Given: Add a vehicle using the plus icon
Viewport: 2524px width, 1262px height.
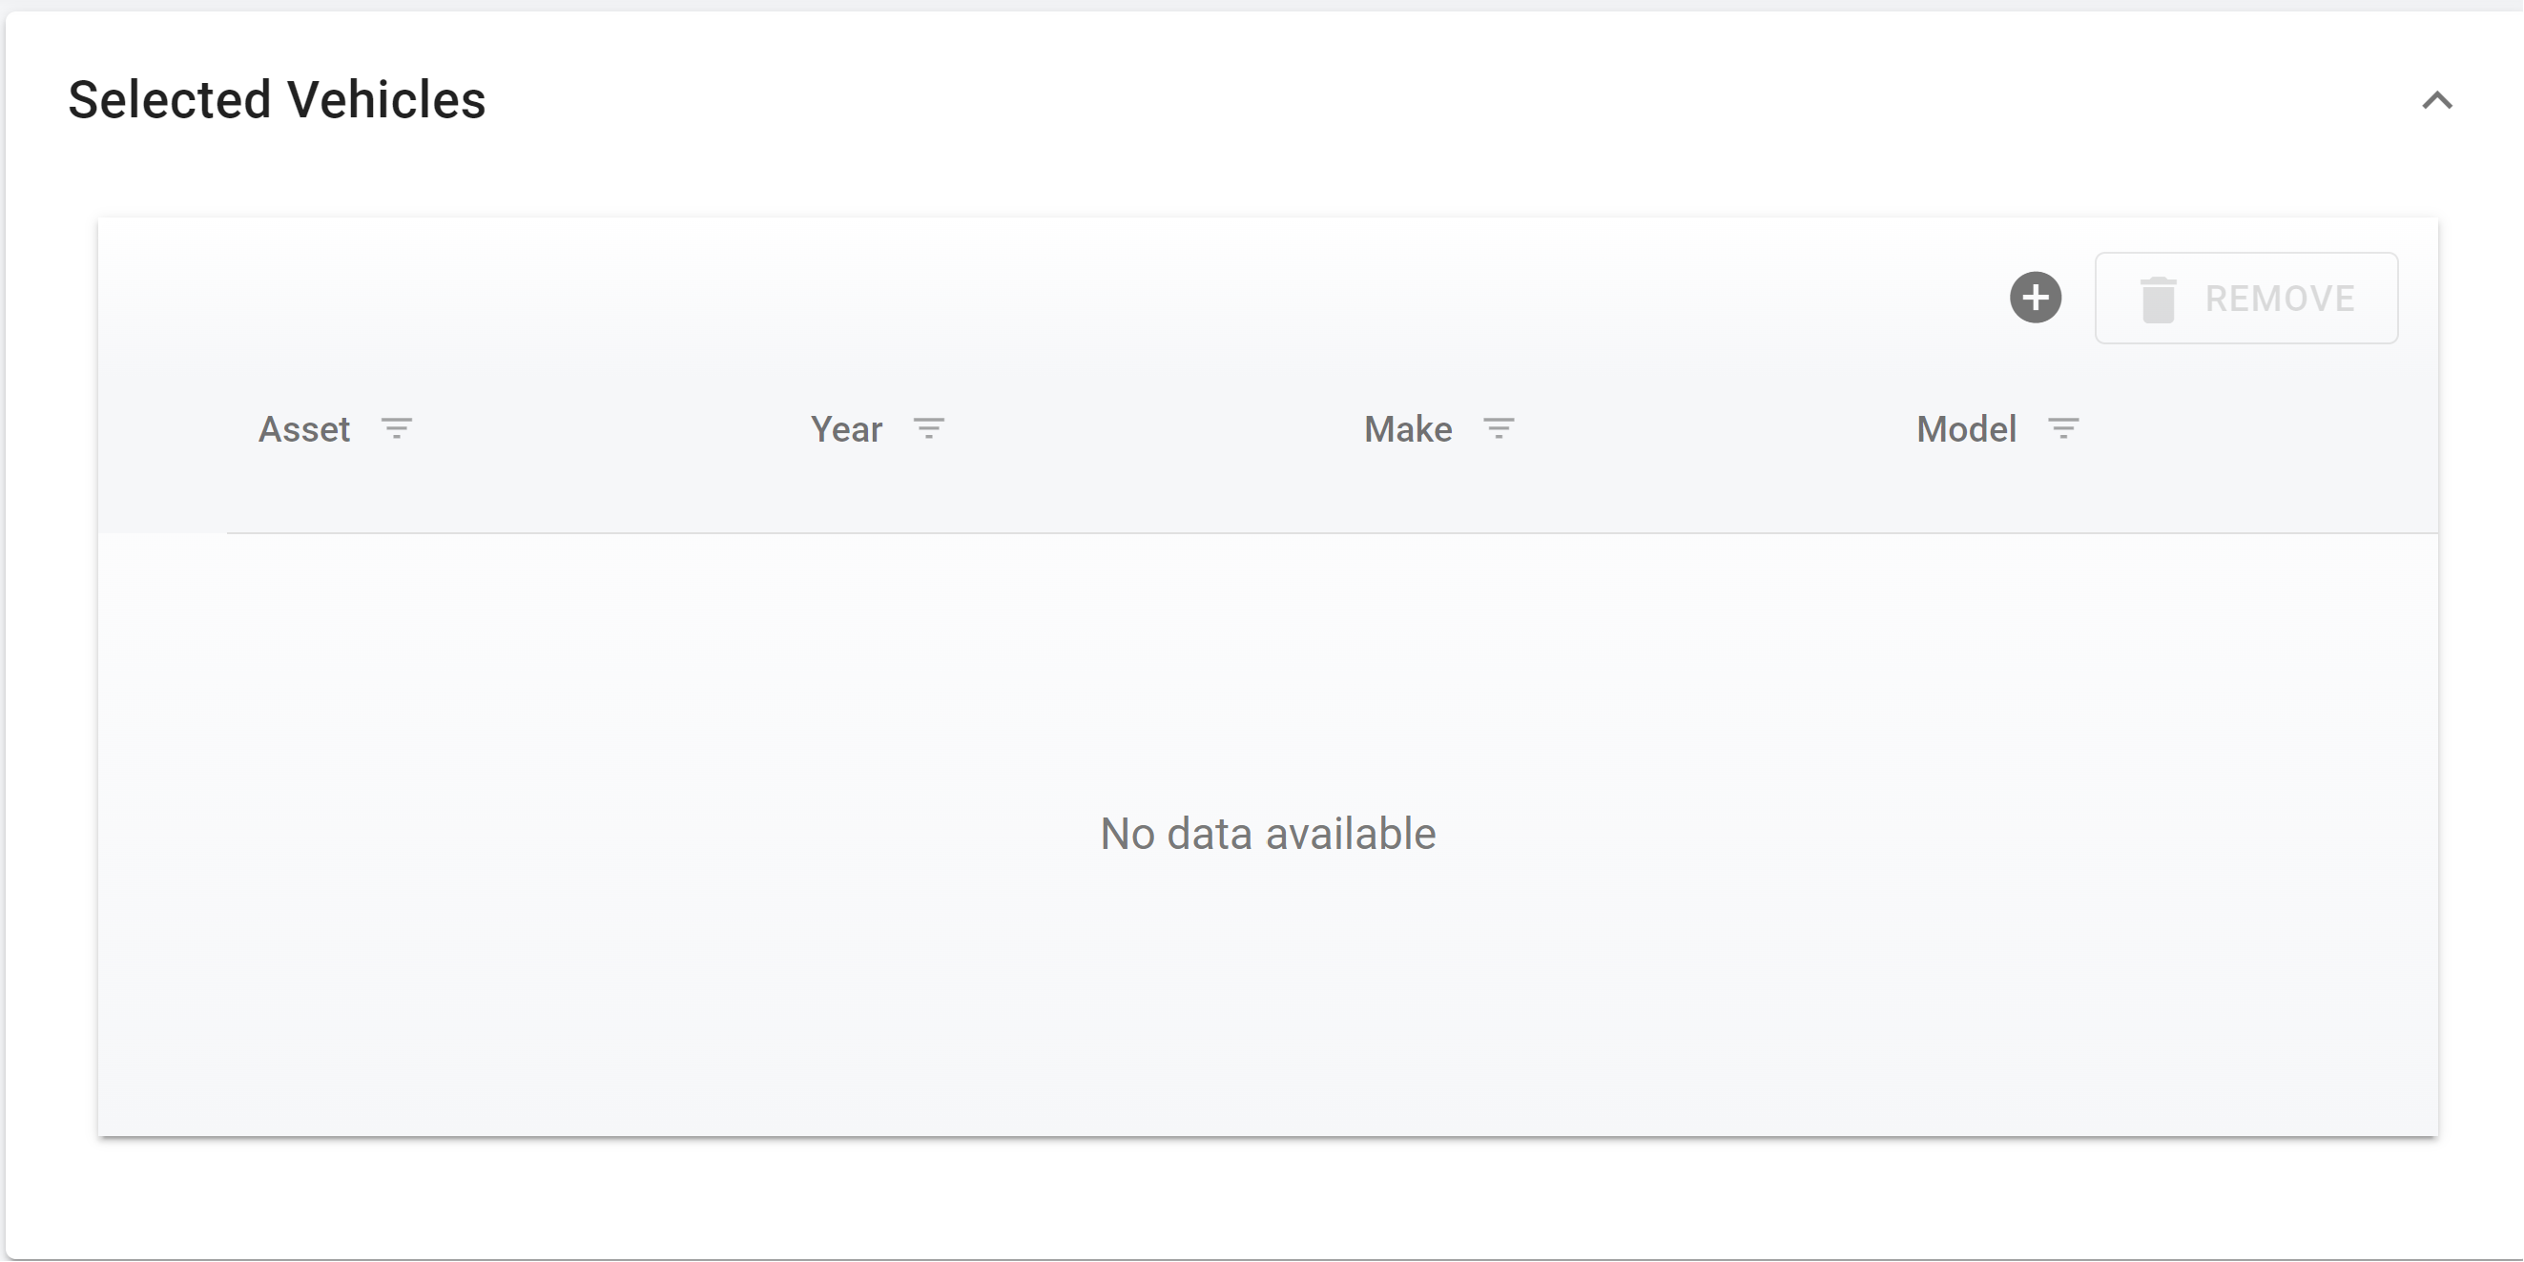Looking at the screenshot, I should [x=2035, y=298].
